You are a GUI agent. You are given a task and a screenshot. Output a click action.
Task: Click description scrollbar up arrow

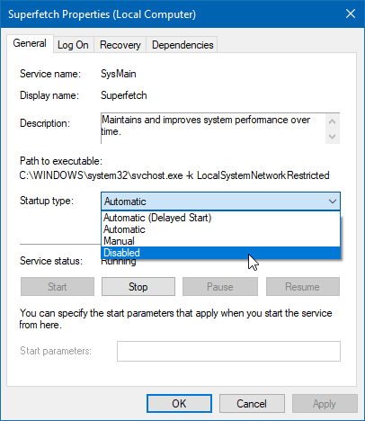tap(333, 121)
